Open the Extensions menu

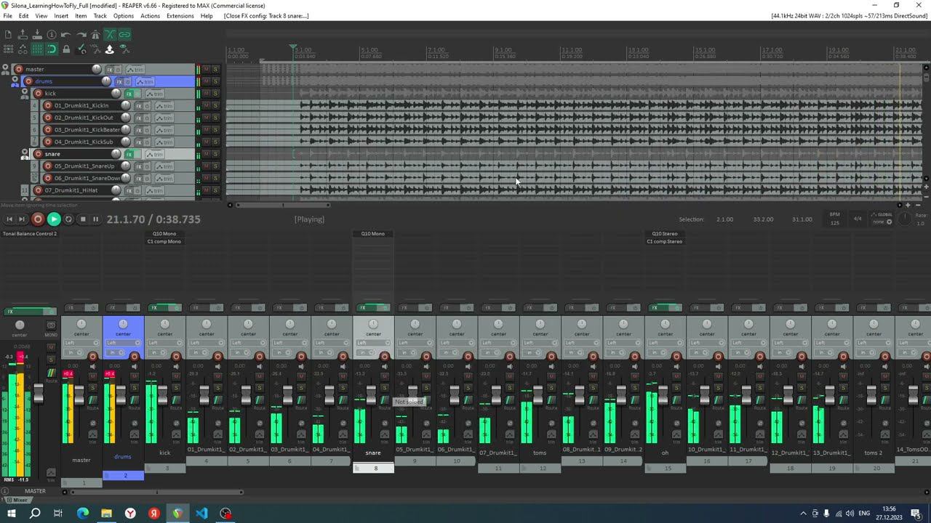180,16
